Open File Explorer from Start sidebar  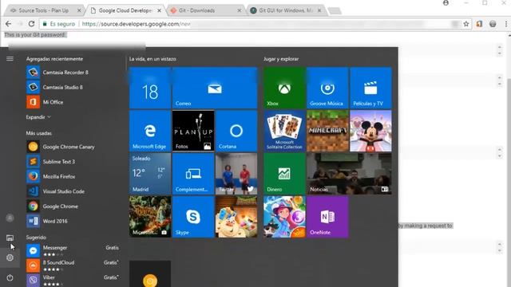point(10,238)
